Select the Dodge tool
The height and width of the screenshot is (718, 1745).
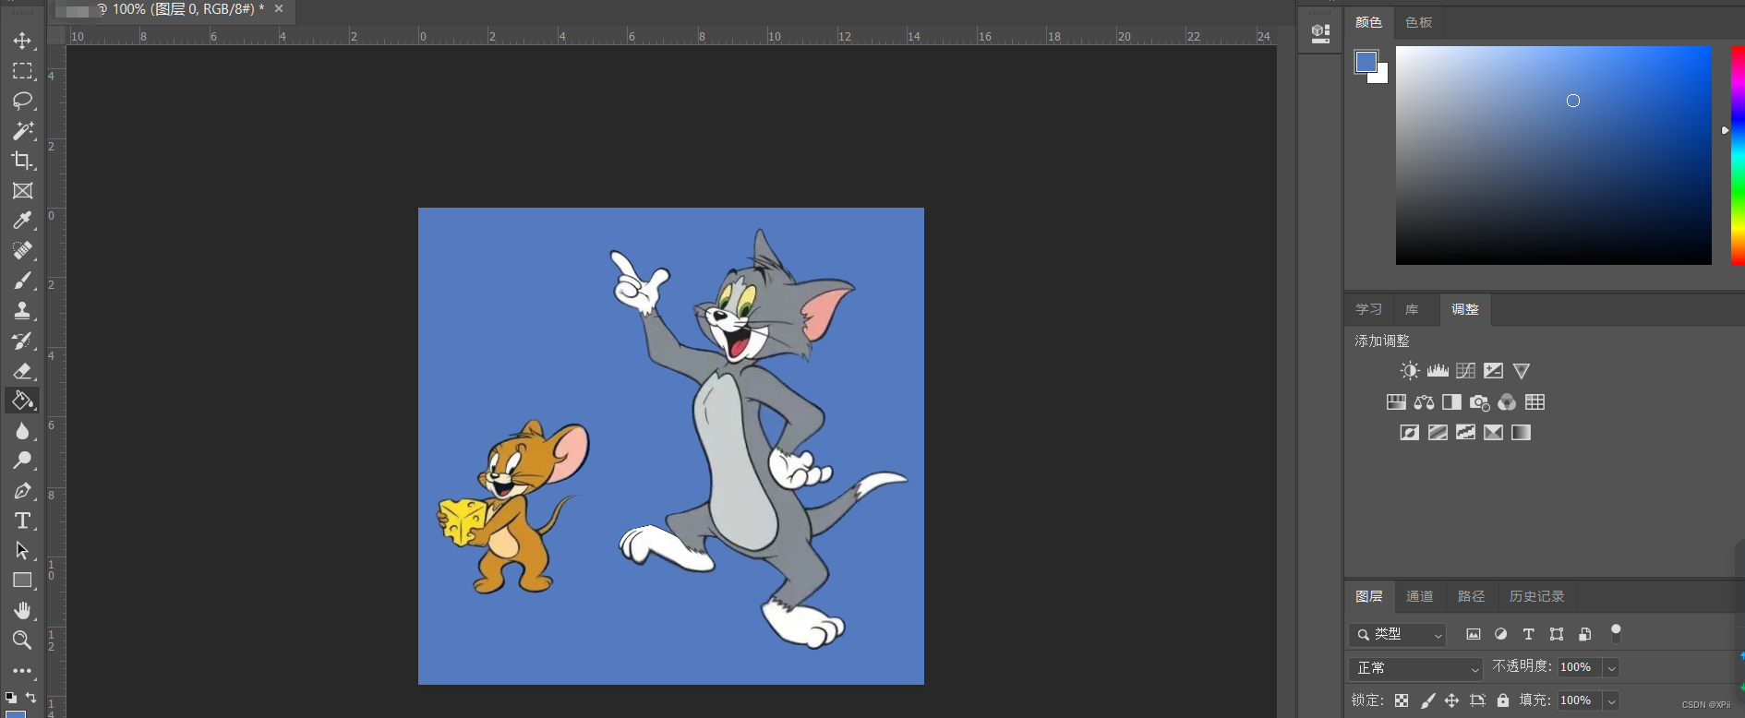(x=22, y=461)
